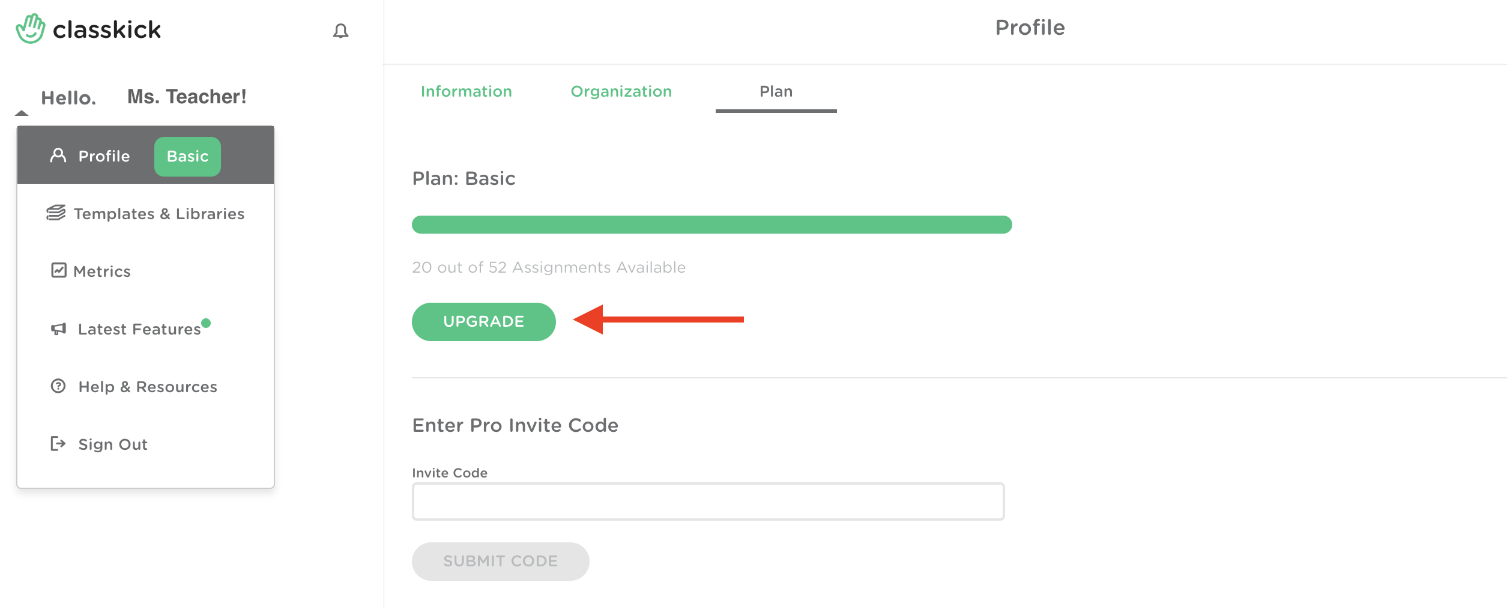Click the green assignments progress bar
This screenshot has height=609, width=1507.
coord(712,225)
